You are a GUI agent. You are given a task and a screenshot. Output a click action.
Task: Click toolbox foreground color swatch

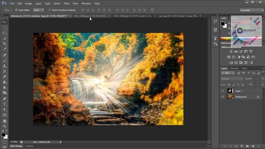tap(3, 135)
